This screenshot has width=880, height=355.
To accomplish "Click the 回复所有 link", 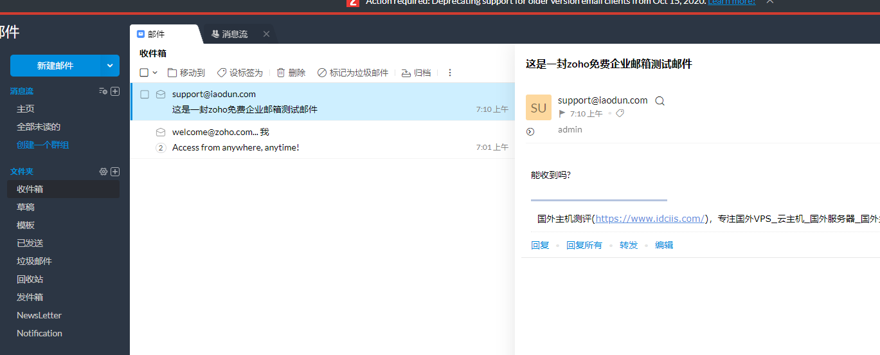I will click(584, 245).
